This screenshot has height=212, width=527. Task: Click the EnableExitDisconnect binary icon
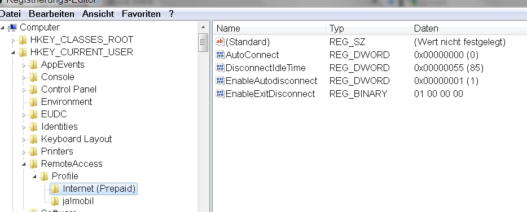click(x=220, y=94)
